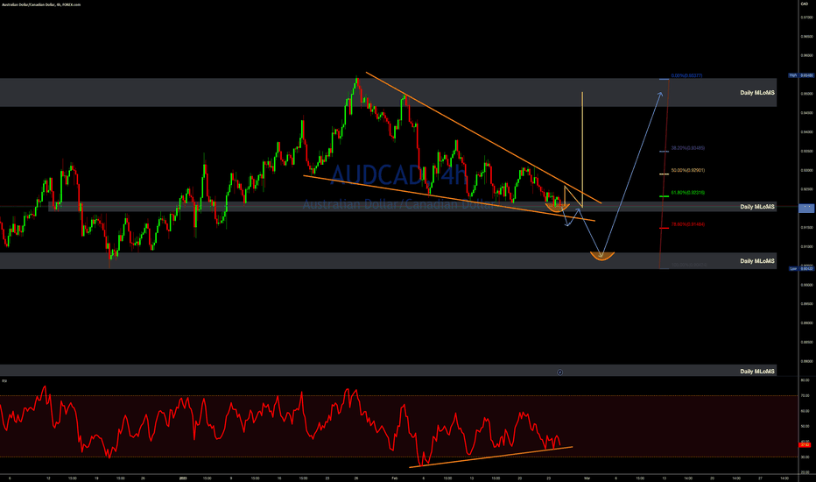Select the High price label on the axis
The height and width of the screenshot is (482, 816).
(801, 75)
